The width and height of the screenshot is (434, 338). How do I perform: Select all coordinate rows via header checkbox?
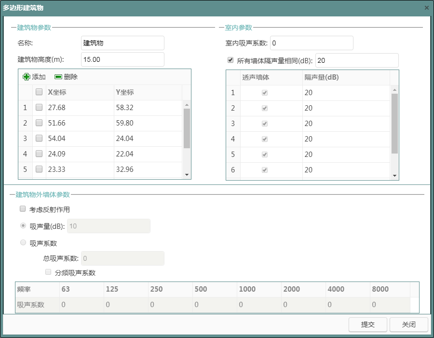(x=39, y=92)
